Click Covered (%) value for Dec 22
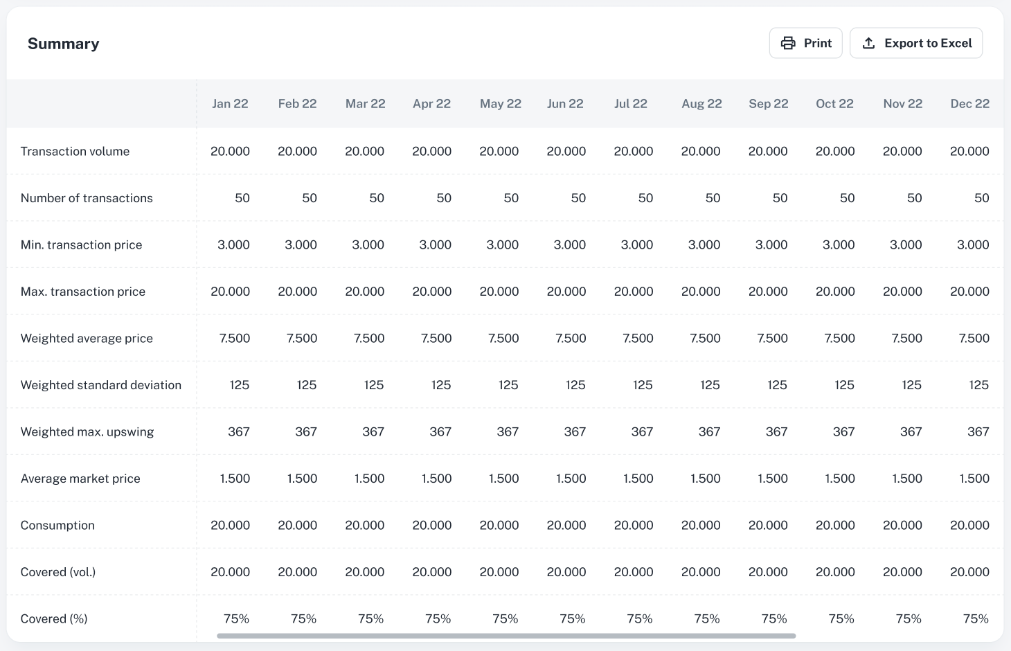The width and height of the screenshot is (1011, 651). point(975,618)
